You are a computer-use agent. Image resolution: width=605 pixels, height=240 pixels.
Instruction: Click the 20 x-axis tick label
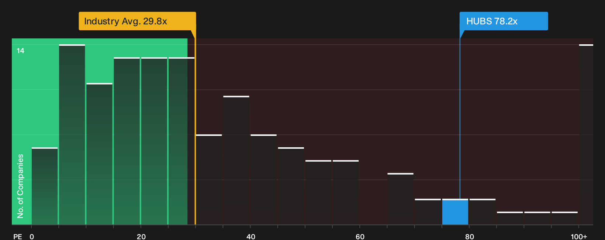[x=141, y=236]
